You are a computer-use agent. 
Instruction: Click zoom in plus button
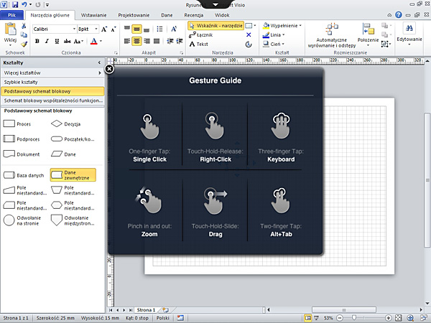(389, 318)
